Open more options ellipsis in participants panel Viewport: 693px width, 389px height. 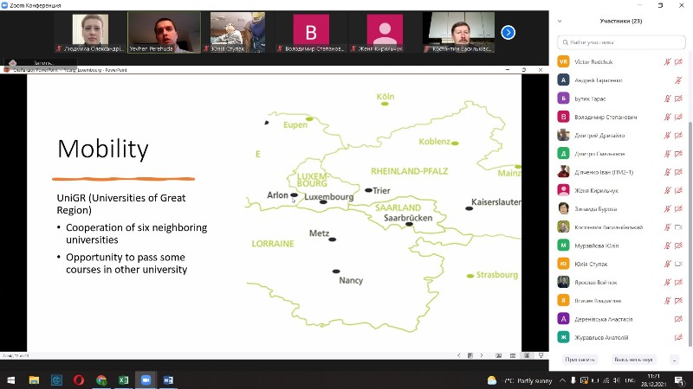click(675, 360)
